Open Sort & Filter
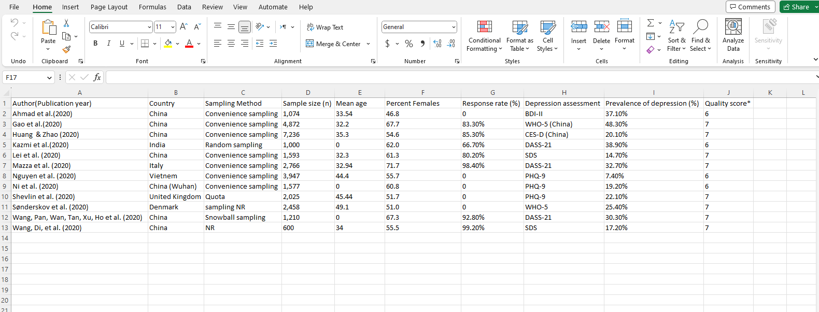The image size is (819, 312). pos(676,35)
